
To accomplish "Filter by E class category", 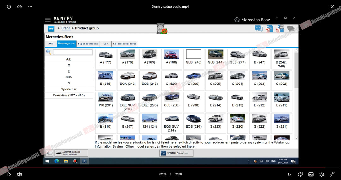I will [69, 71].
